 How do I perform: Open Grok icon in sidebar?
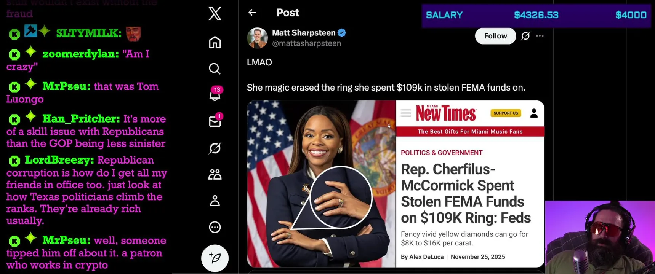[215, 148]
